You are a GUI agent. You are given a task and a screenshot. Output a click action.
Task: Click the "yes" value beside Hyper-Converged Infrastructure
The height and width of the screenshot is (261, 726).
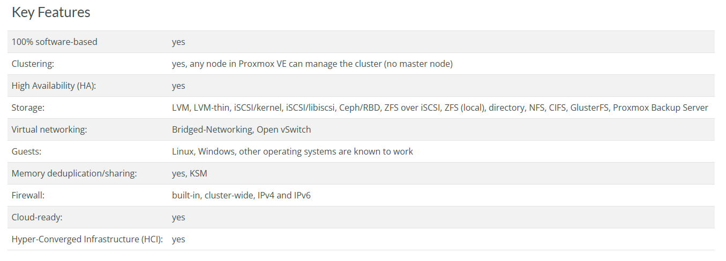pyautogui.click(x=178, y=239)
